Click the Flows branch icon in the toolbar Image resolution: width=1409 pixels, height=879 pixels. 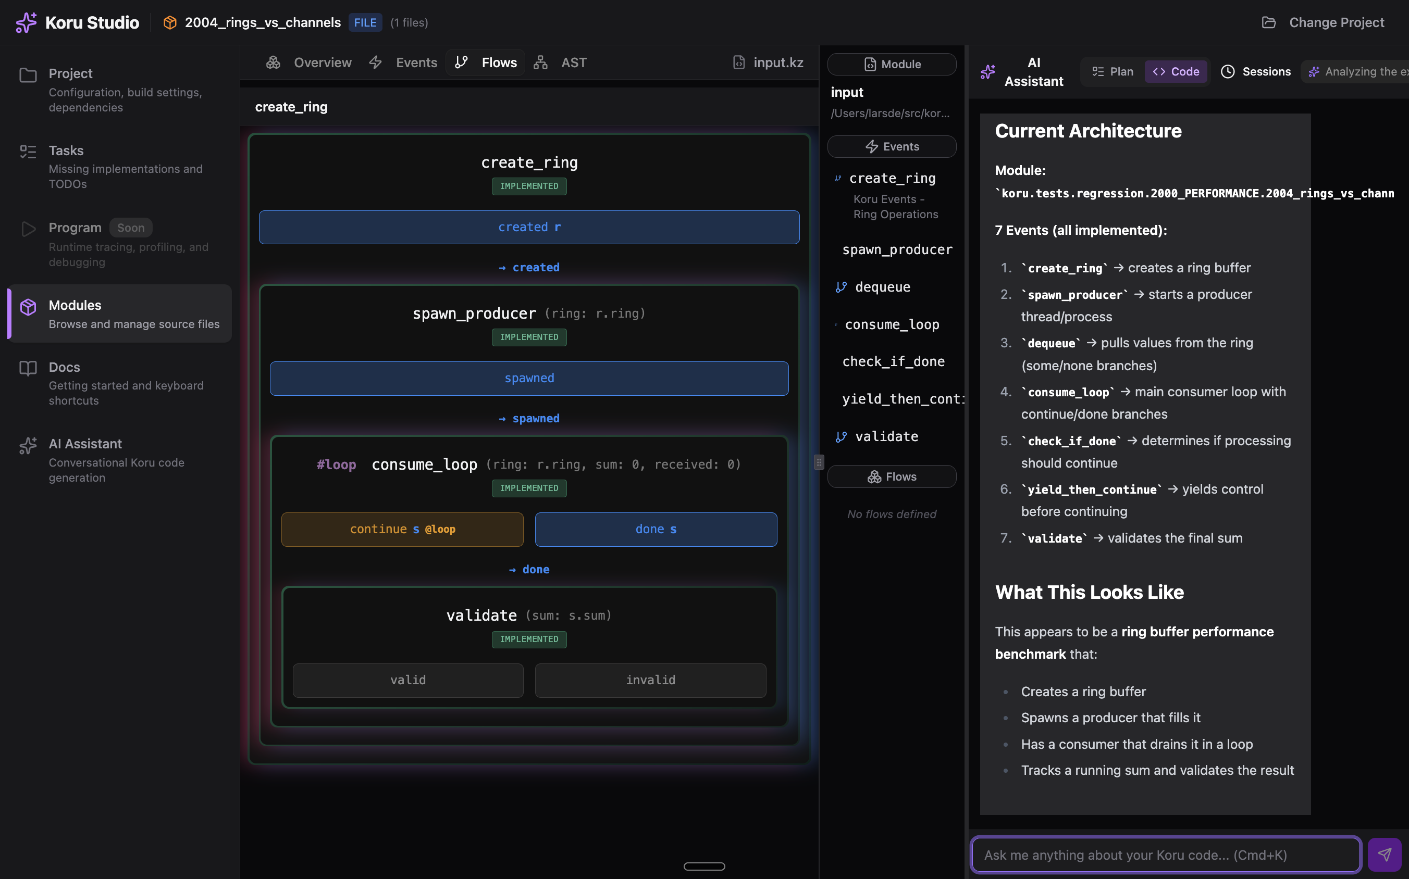(461, 62)
